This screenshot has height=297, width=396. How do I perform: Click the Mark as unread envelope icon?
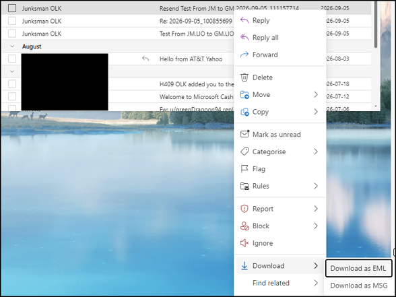tap(244, 134)
